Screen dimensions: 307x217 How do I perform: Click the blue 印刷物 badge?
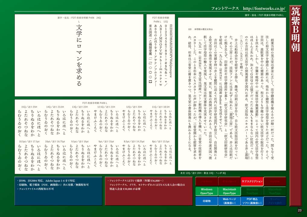[207, 201]
